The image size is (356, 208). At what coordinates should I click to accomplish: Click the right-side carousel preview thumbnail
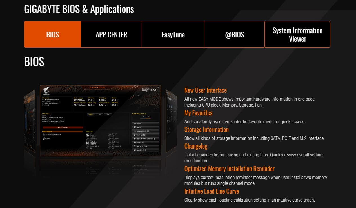(x=171, y=121)
